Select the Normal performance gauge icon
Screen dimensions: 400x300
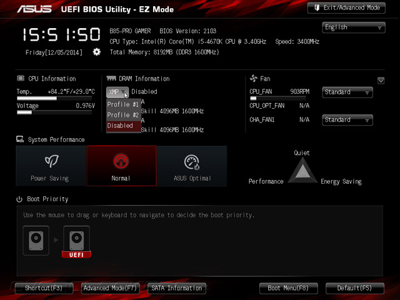coord(121,161)
